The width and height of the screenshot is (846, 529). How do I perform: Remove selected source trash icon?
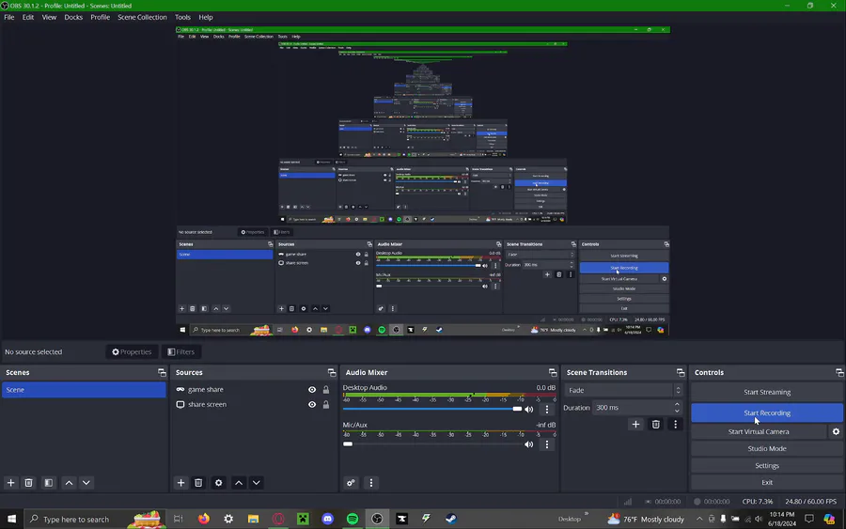coord(198,483)
